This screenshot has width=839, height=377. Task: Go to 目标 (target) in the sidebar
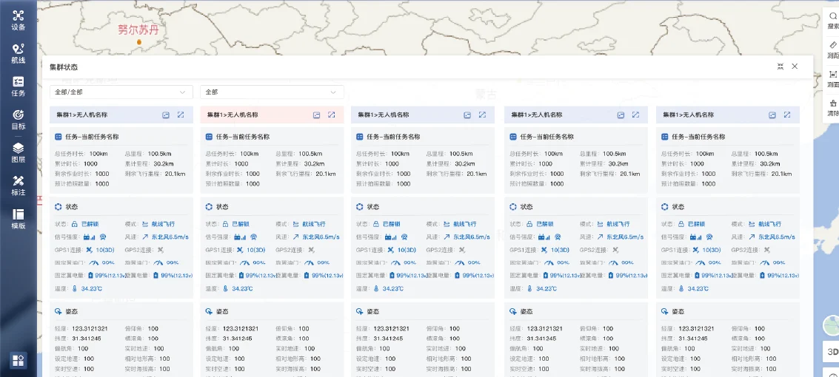(18, 120)
